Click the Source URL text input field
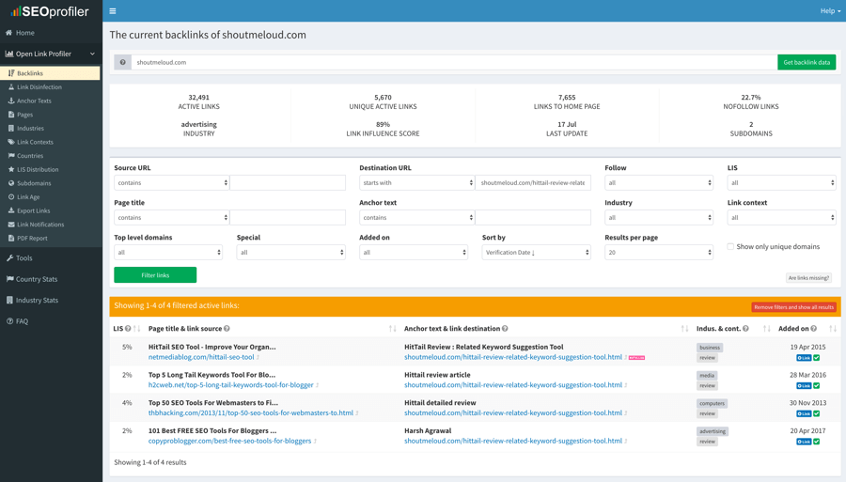 pyautogui.click(x=288, y=183)
